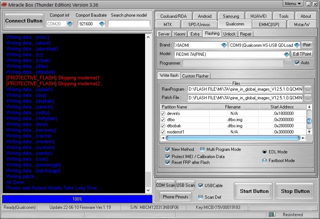Open the Custom Flasher tab
This screenshot has width=320, height=219.
(x=195, y=76)
